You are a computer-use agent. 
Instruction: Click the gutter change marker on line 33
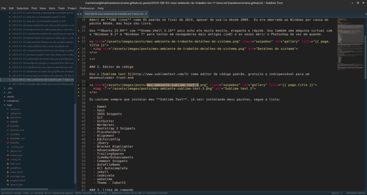coord(79,85)
